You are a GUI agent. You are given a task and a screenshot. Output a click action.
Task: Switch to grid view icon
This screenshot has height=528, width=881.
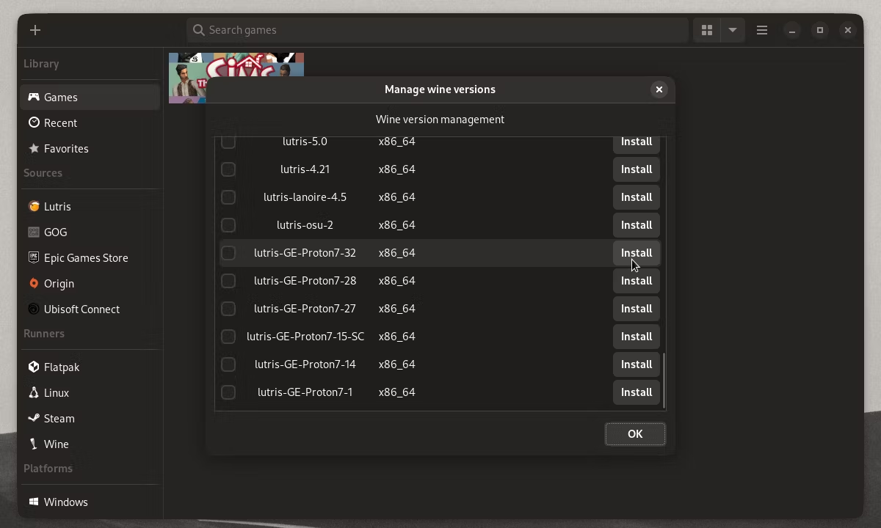(707, 30)
